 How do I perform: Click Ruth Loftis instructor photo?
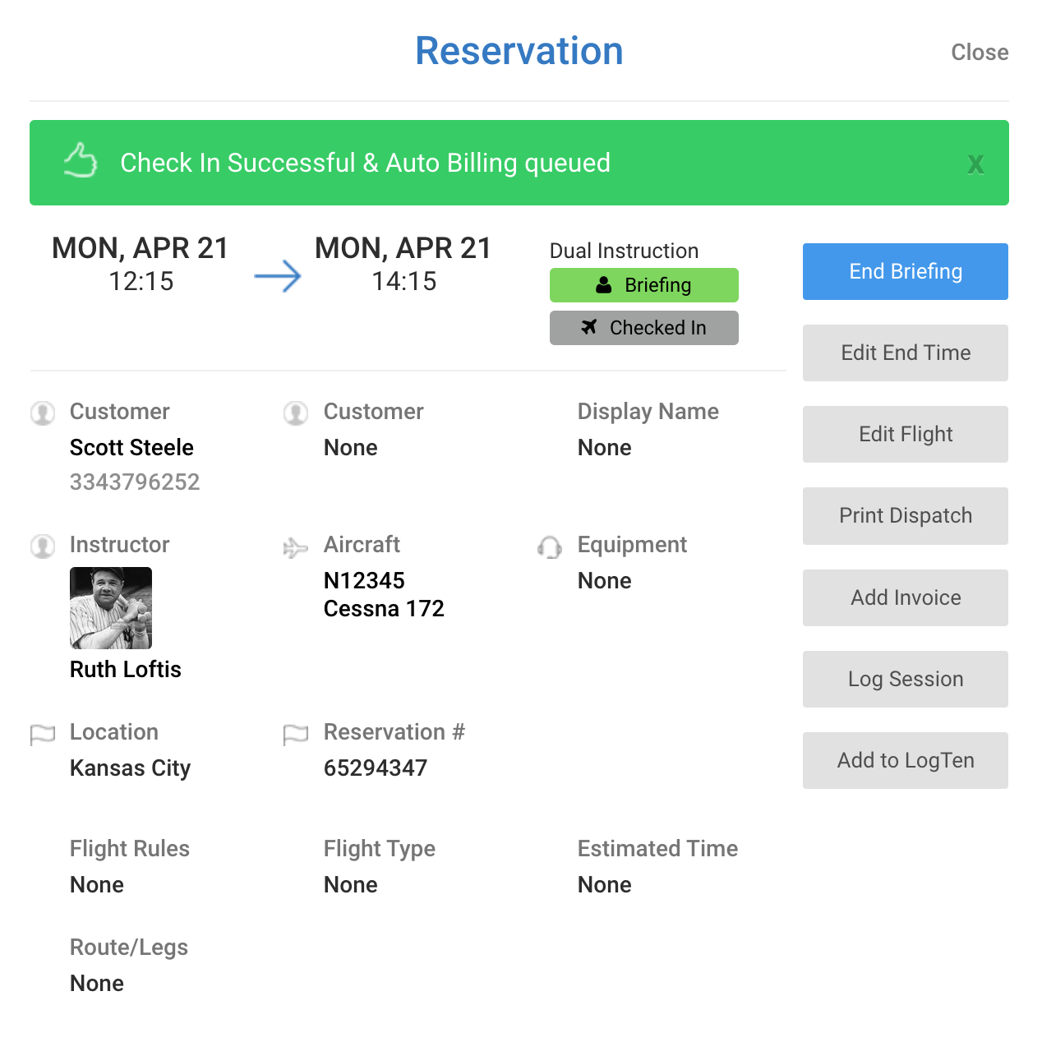pyautogui.click(x=111, y=608)
